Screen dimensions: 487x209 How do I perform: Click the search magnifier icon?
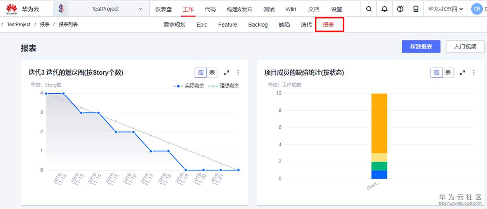point(369,9)
